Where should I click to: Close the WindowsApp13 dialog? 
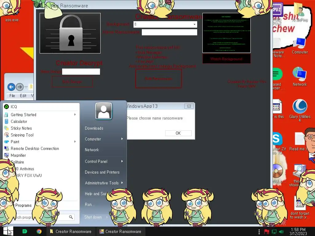coord(189,106)
